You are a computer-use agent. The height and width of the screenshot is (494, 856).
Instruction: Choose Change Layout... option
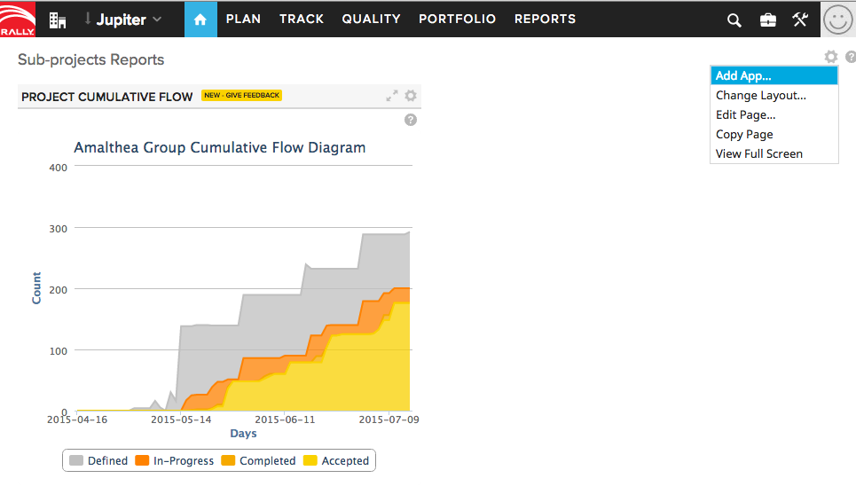[x=760, y=96]
